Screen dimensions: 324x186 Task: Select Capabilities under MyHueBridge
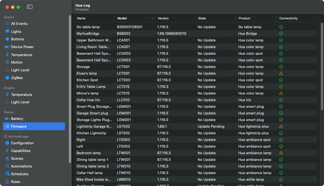pos(21,151)
